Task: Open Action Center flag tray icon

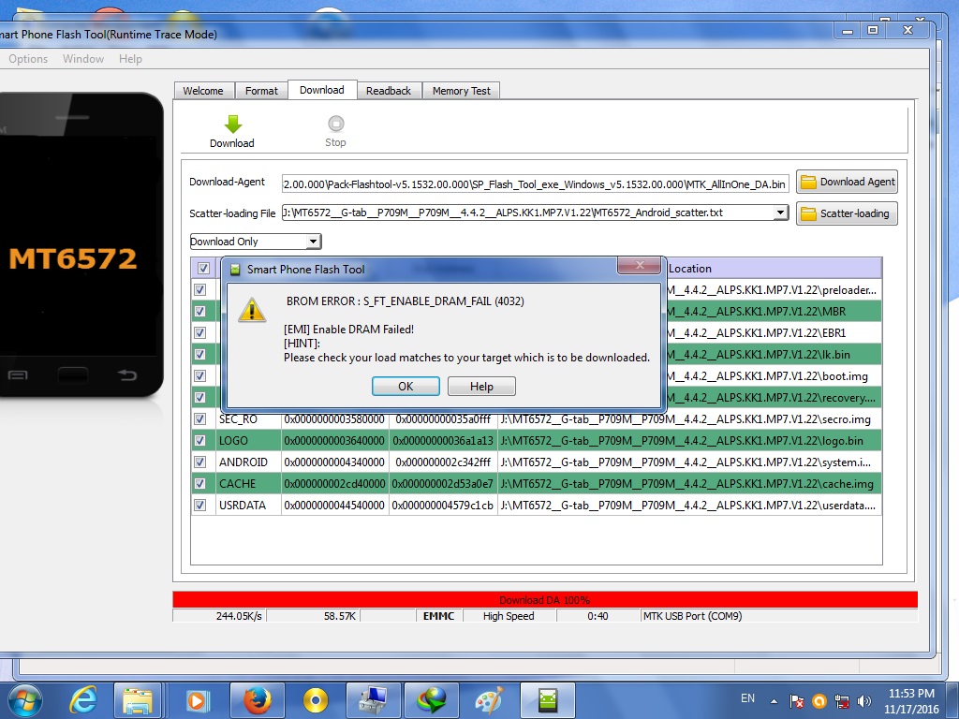Action: coord(796,701)
